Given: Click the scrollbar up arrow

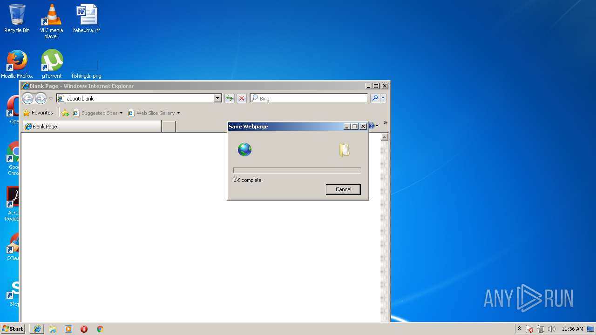Looking at the screenshot, I should 385,137.
